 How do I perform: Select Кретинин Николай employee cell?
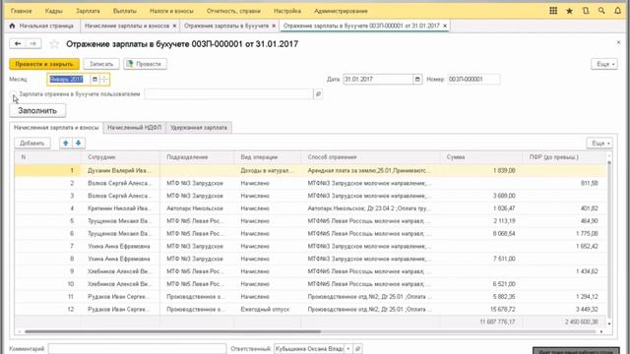119,208
